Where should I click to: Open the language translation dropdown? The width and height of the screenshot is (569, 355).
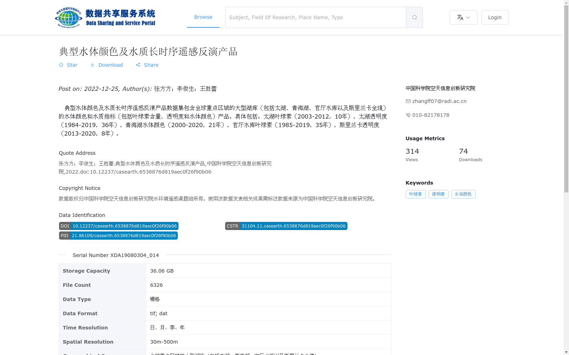pos(463,17)
